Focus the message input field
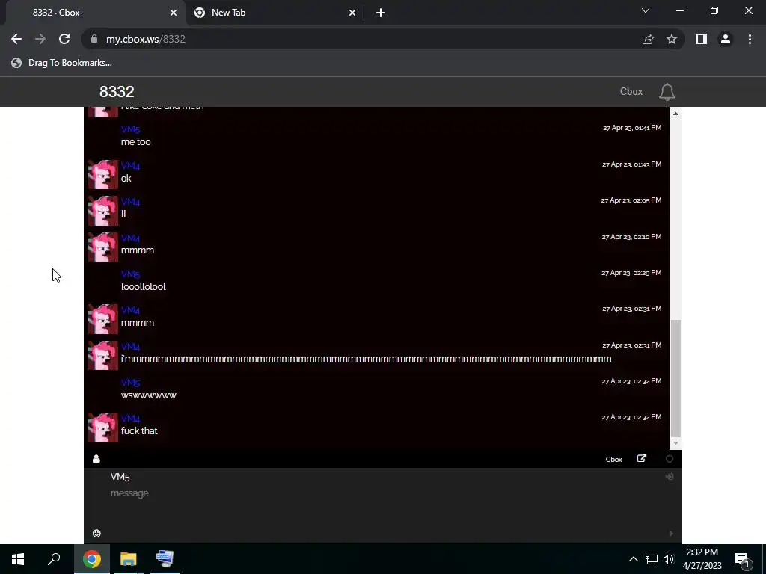This screenshot has height=574, width=766. (382, 493)
